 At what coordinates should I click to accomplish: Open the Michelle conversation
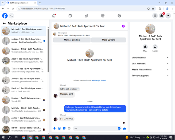coord(23,110)
